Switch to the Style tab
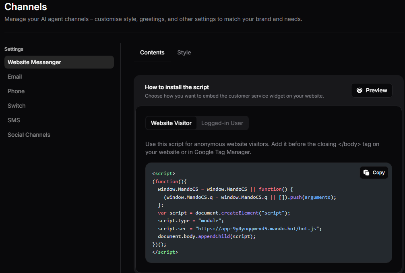This screenshot has height=273, width=405. tap(184, 52)
